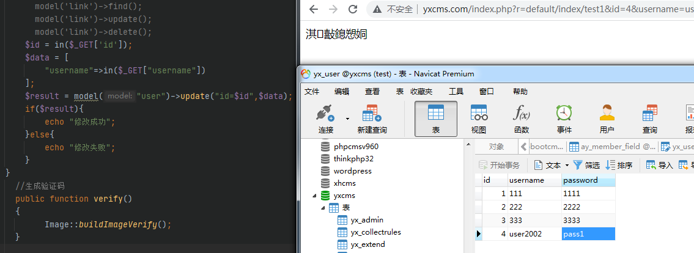Click the 文本 text button
694x253 pixels.
547,166
